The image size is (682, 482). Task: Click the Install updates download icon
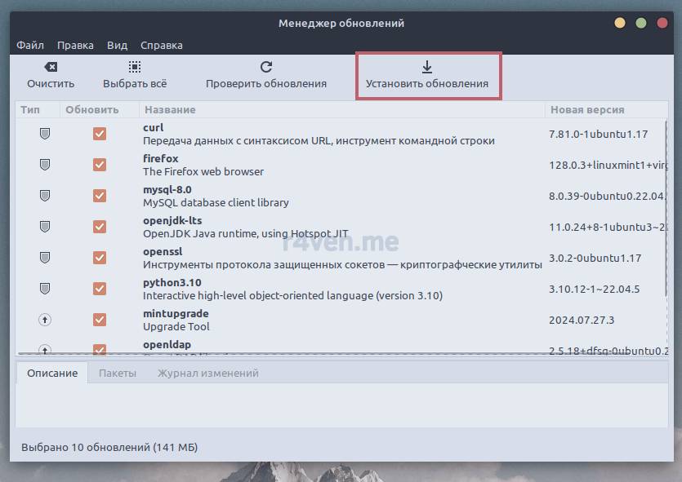[427, 67]
